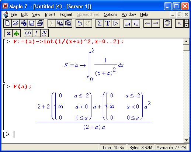Close the inner worksheet window
Viewport: 191px width, 152px height.
coord(186,15)
